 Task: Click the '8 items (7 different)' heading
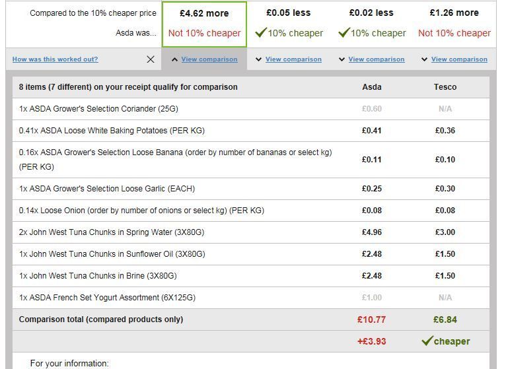128,87
